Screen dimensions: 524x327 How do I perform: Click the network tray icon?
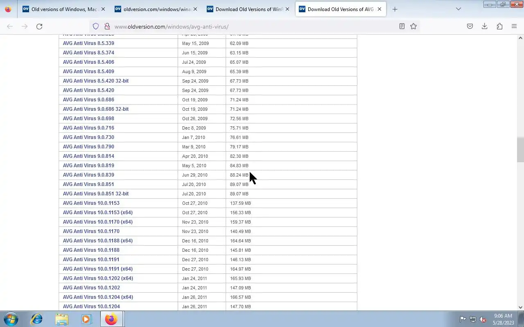click(473, 319)
